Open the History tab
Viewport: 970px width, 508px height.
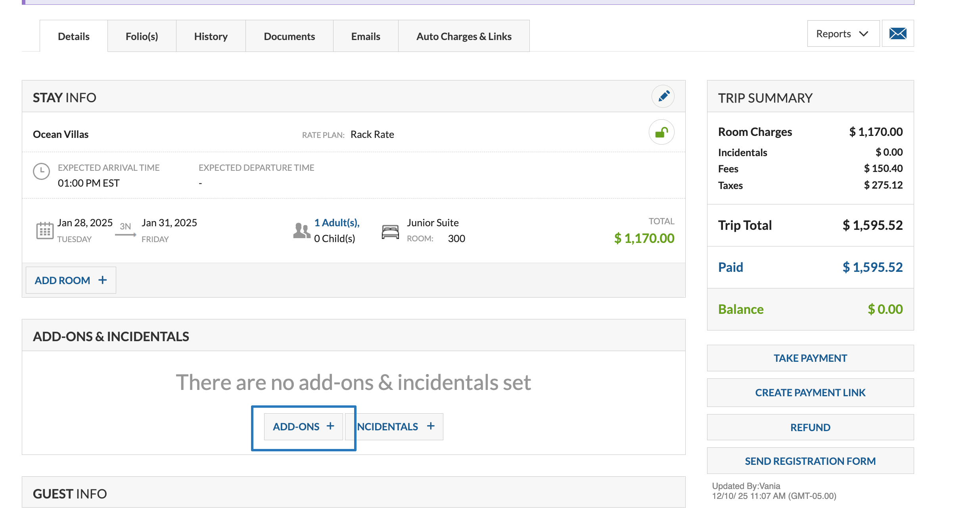point(211,36)
